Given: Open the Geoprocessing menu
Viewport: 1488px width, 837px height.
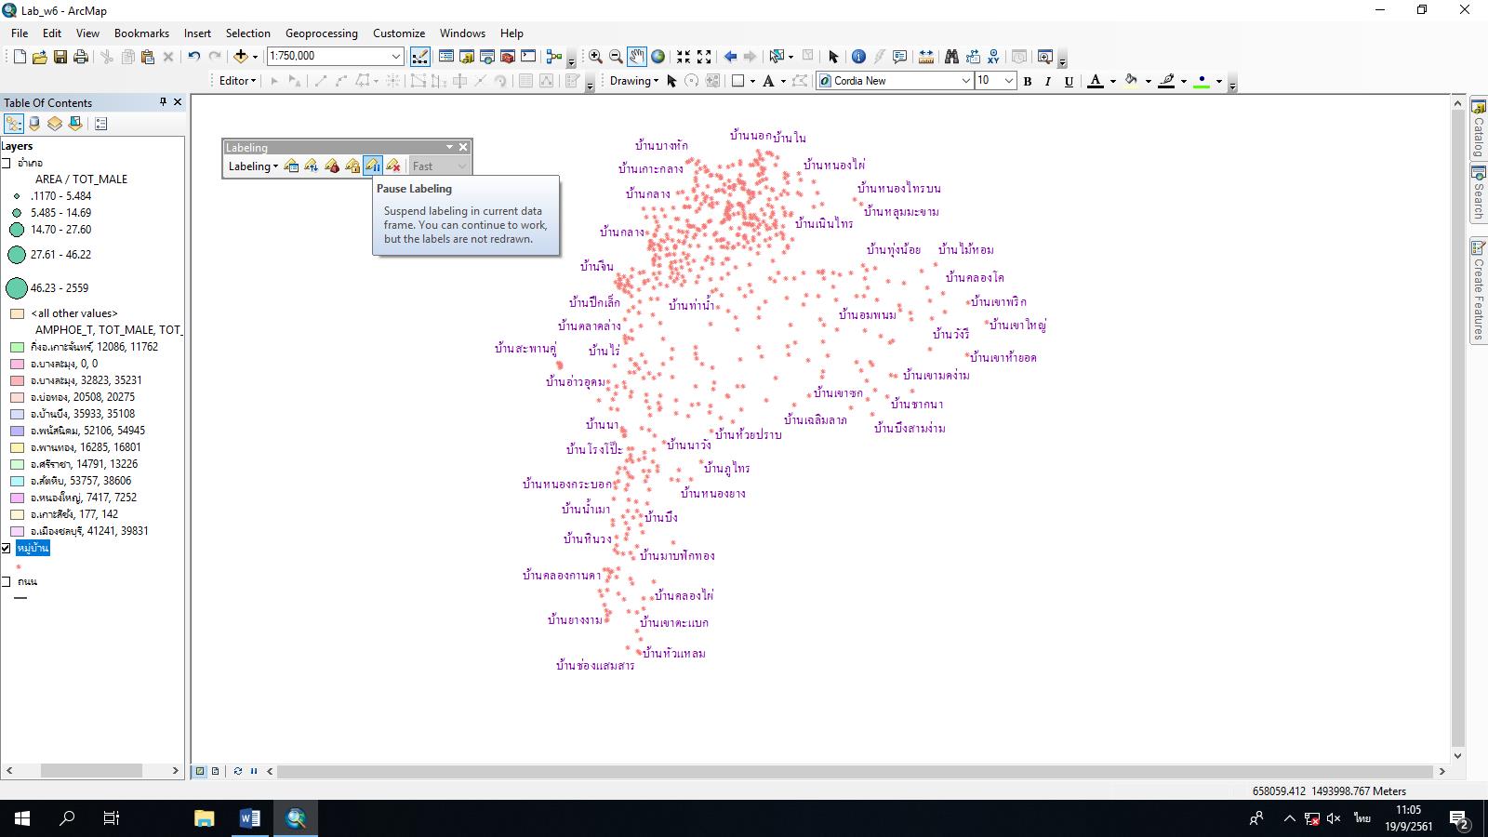Looking at the screenshot, I should point(321,33).
